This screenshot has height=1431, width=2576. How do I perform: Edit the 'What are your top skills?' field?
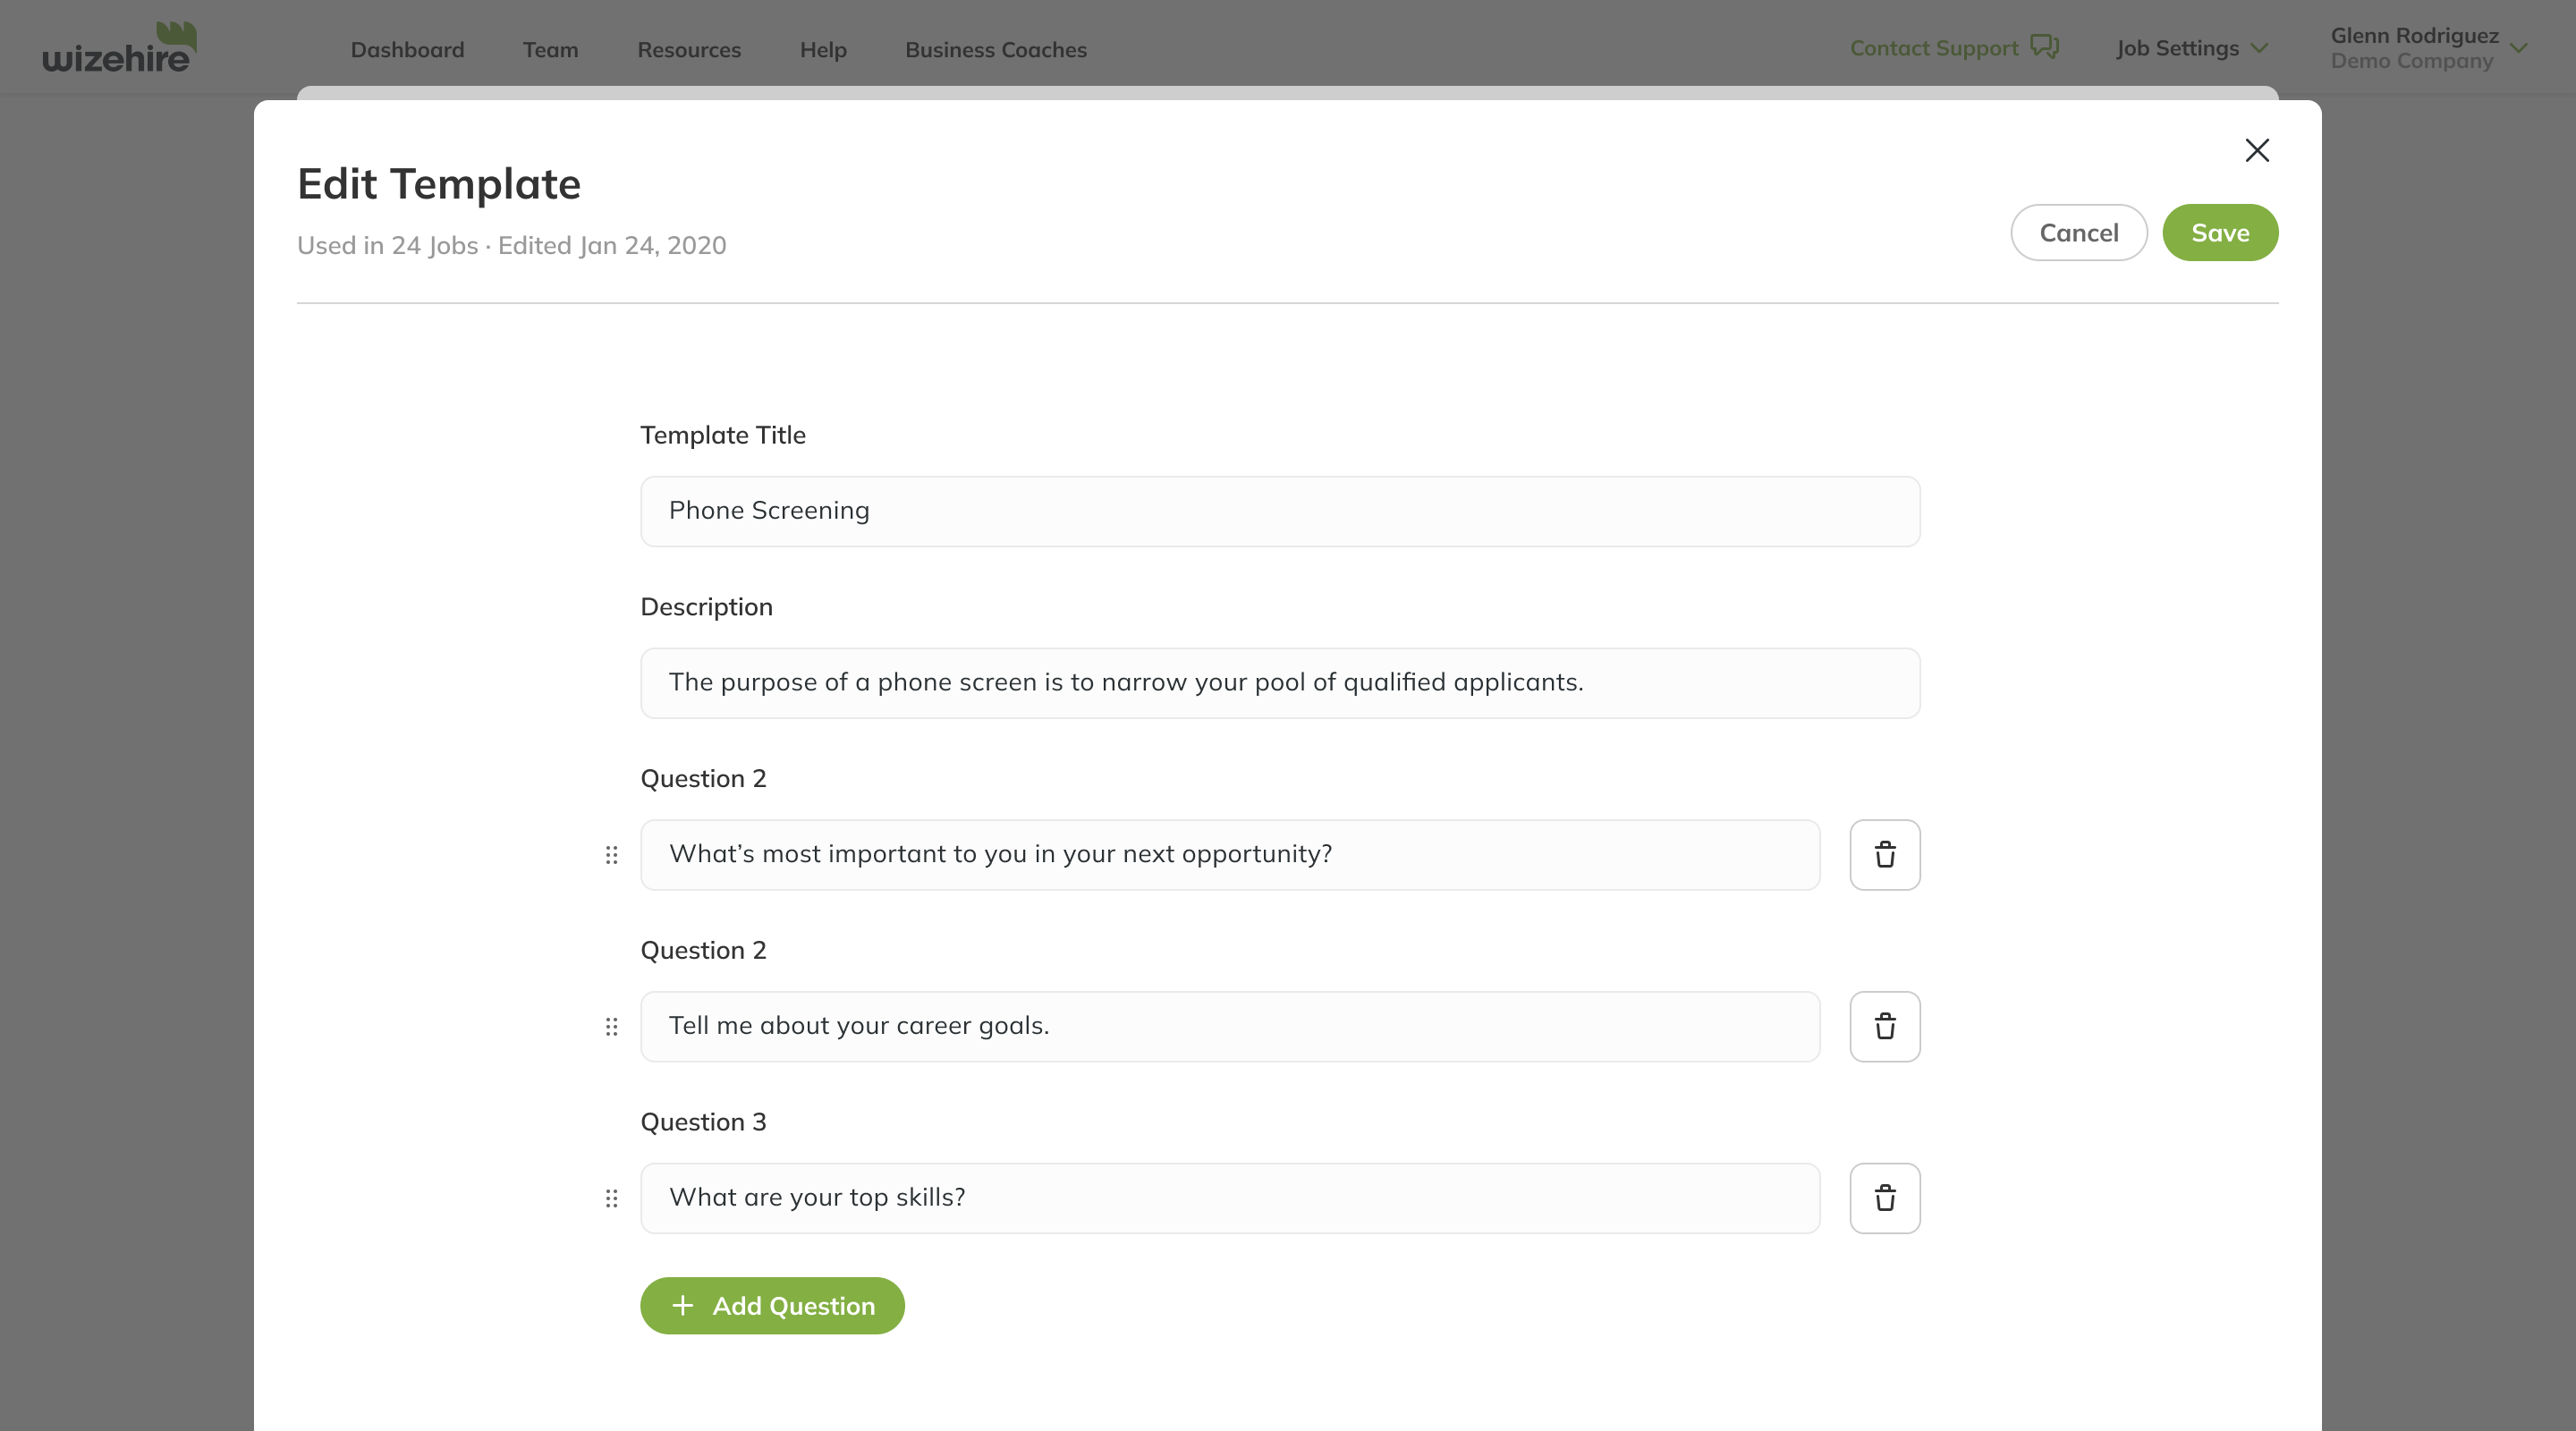[1230, 1198]
